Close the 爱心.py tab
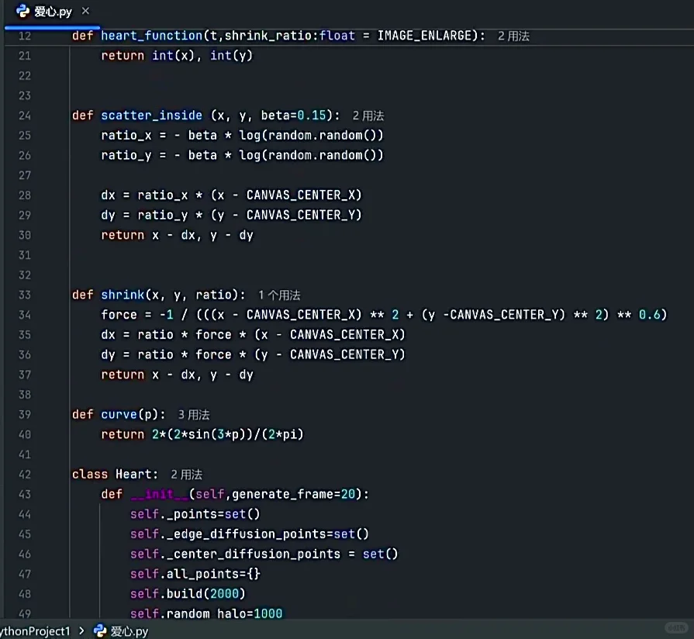 tap(85, 11)
